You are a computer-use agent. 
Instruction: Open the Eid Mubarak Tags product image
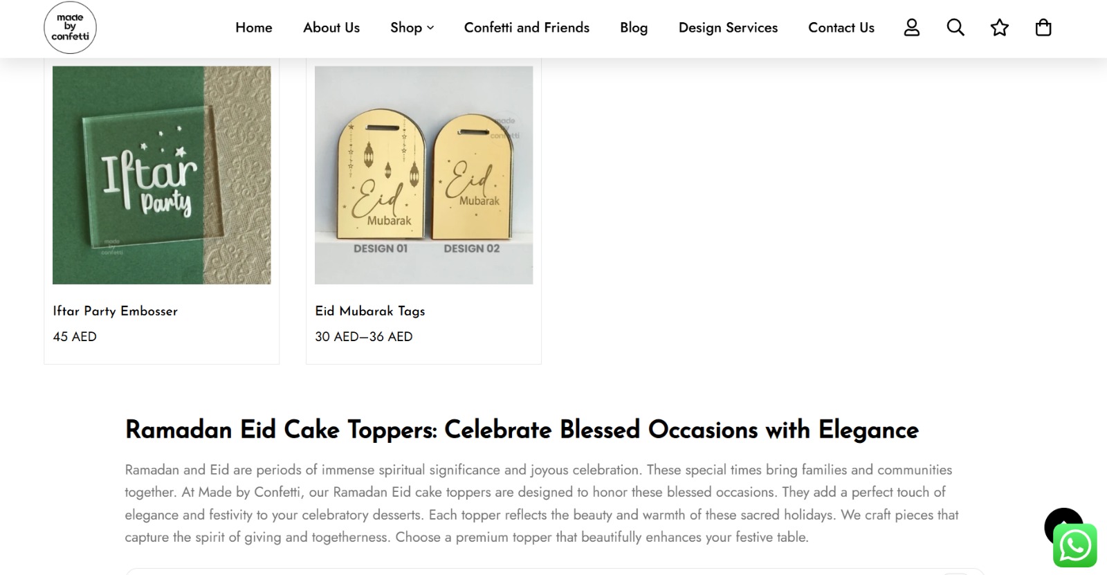423,175
